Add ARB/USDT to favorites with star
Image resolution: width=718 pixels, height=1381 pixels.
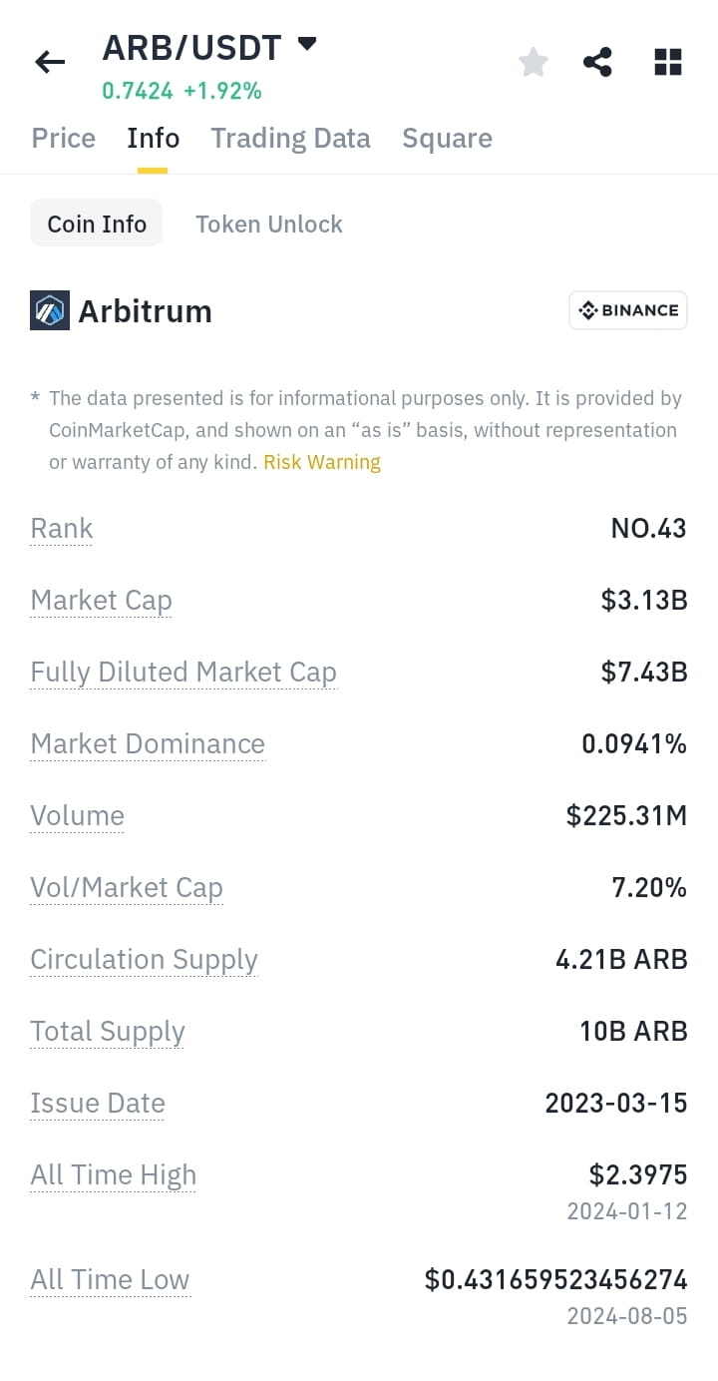534,62
